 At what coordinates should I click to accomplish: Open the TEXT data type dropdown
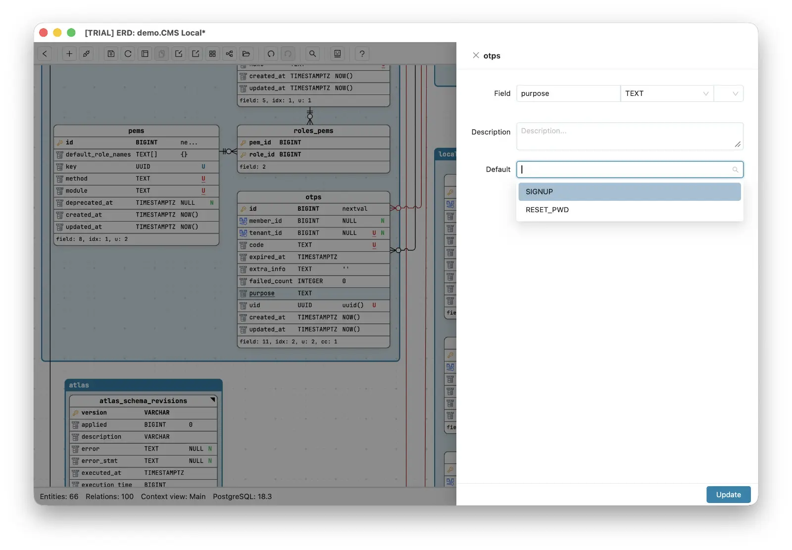(667, 93)
